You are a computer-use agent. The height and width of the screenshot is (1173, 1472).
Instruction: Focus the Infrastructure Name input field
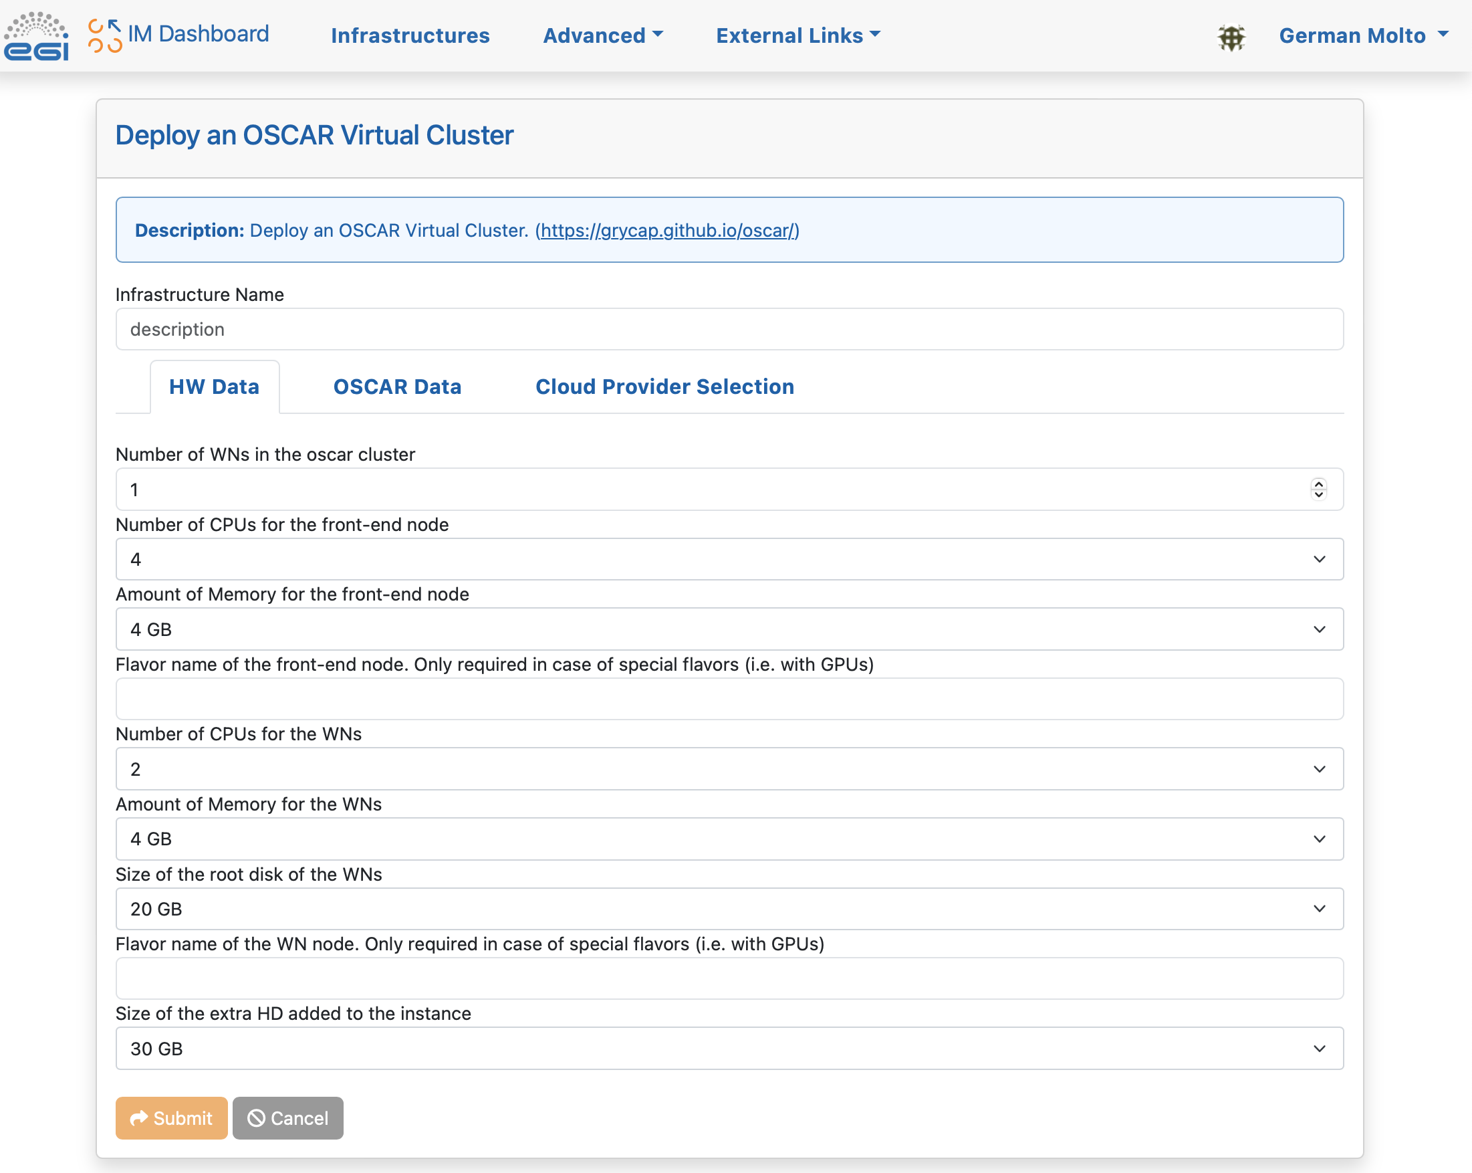pos(729,329)
